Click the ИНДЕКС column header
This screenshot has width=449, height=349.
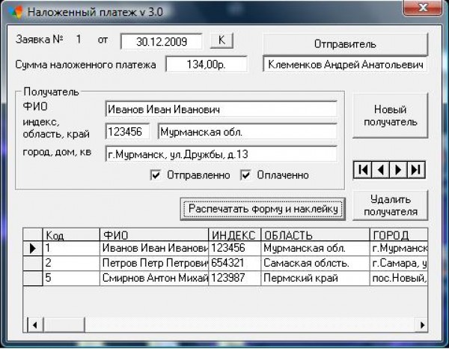[x=234, y=234]
